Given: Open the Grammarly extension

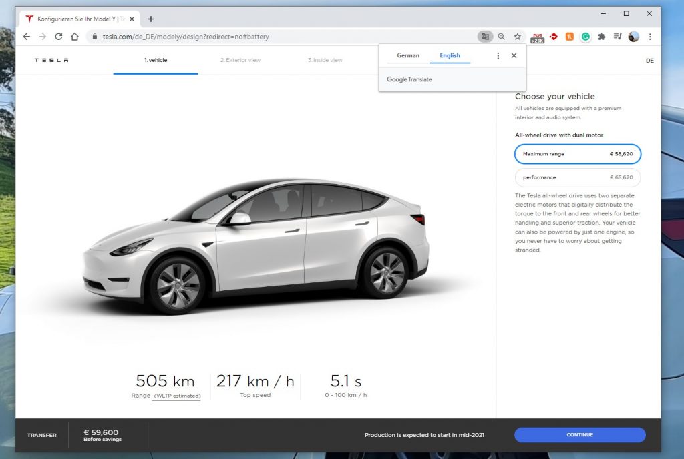Looking at the screenshot, I should 585,37.
